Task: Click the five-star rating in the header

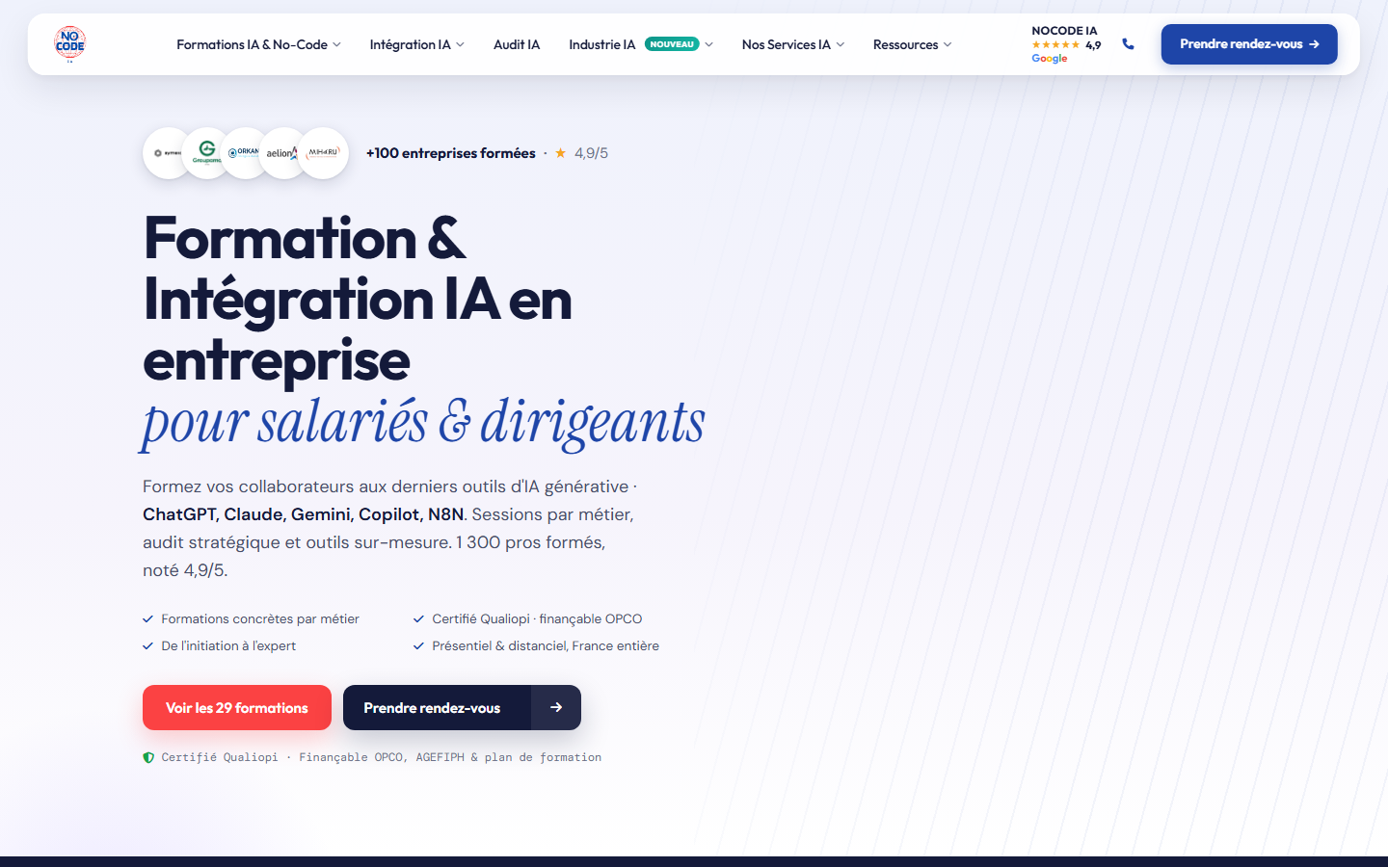Action: point(1055,45)
